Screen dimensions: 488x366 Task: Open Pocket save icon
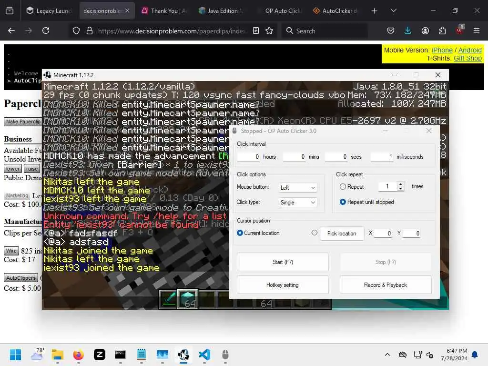[391, 30]
